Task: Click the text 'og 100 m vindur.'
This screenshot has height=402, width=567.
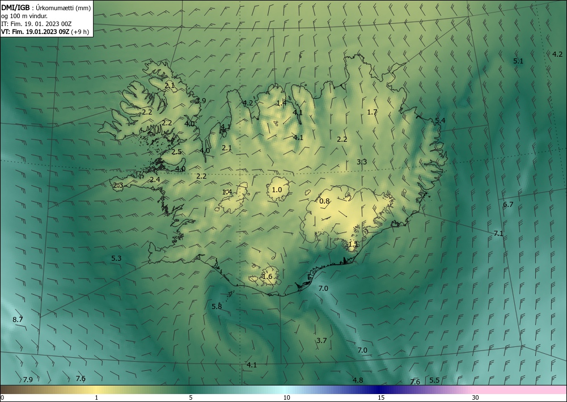Action: (24, 15)
